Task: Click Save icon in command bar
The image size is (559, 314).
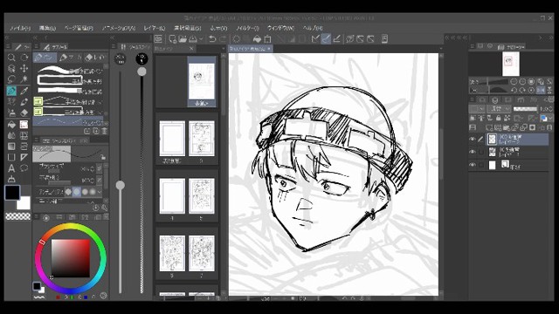Action: pyautogui.click(x=193, y=38)
